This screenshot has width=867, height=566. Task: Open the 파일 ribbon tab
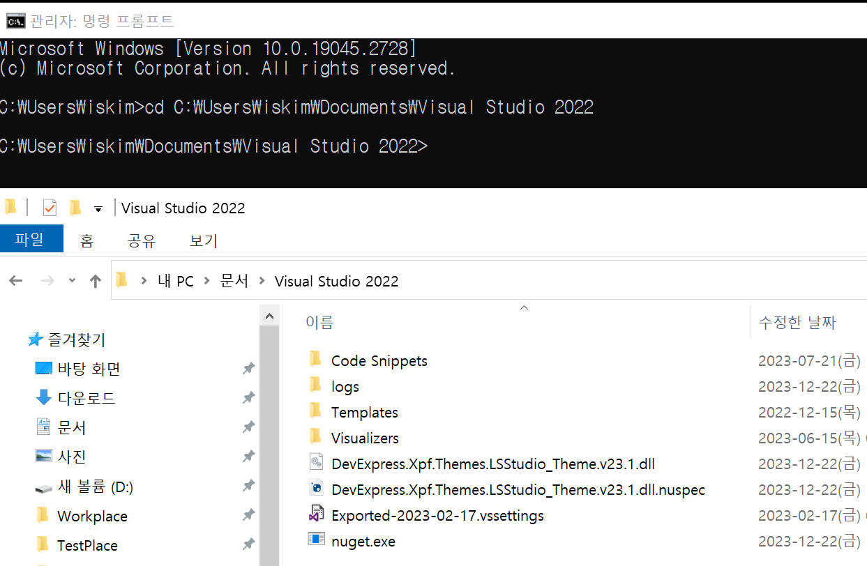click(x=31, y=239)
